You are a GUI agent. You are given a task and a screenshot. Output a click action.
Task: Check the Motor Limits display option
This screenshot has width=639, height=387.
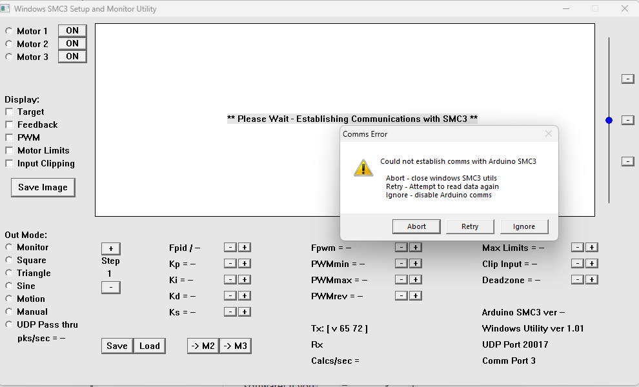coord(10,150)
